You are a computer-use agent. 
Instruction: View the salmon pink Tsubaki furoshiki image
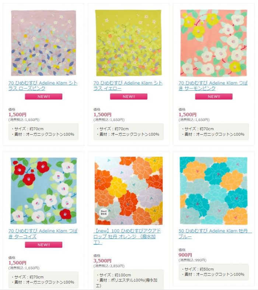214,43
